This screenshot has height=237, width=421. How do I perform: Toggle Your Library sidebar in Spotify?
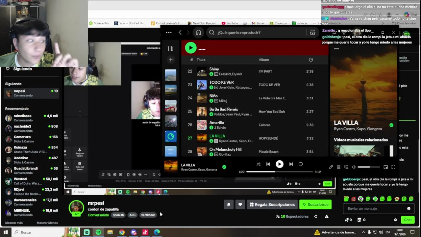click(170, 49)
